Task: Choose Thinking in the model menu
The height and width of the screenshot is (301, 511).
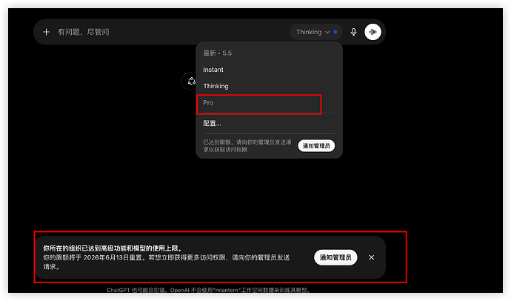Action: 269,86
